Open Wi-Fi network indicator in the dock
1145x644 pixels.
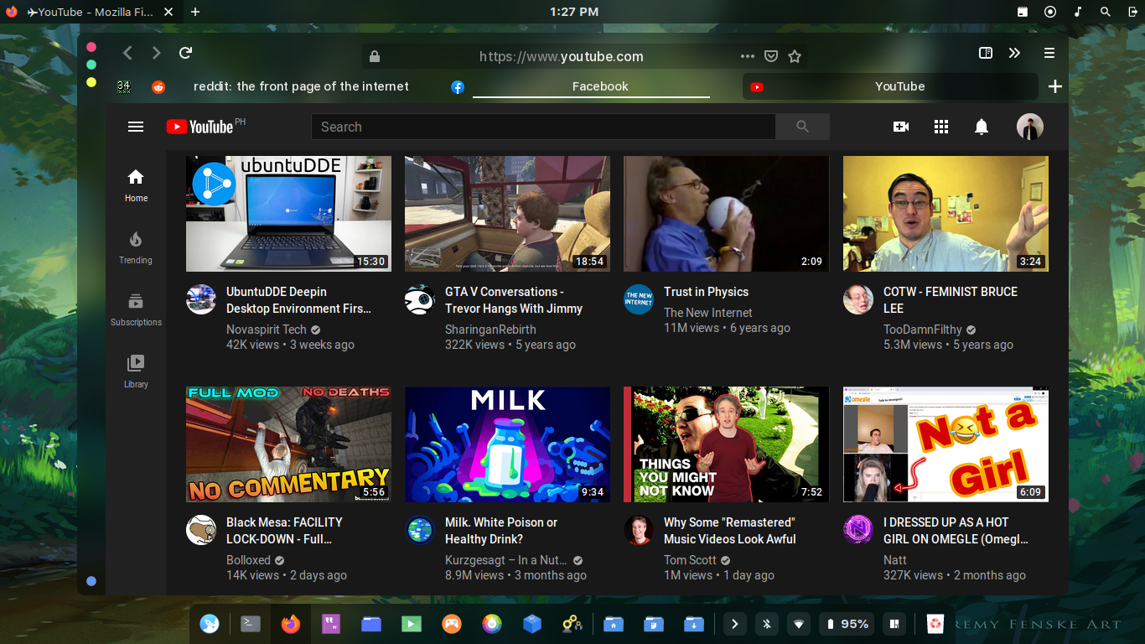tap(799, 623)
